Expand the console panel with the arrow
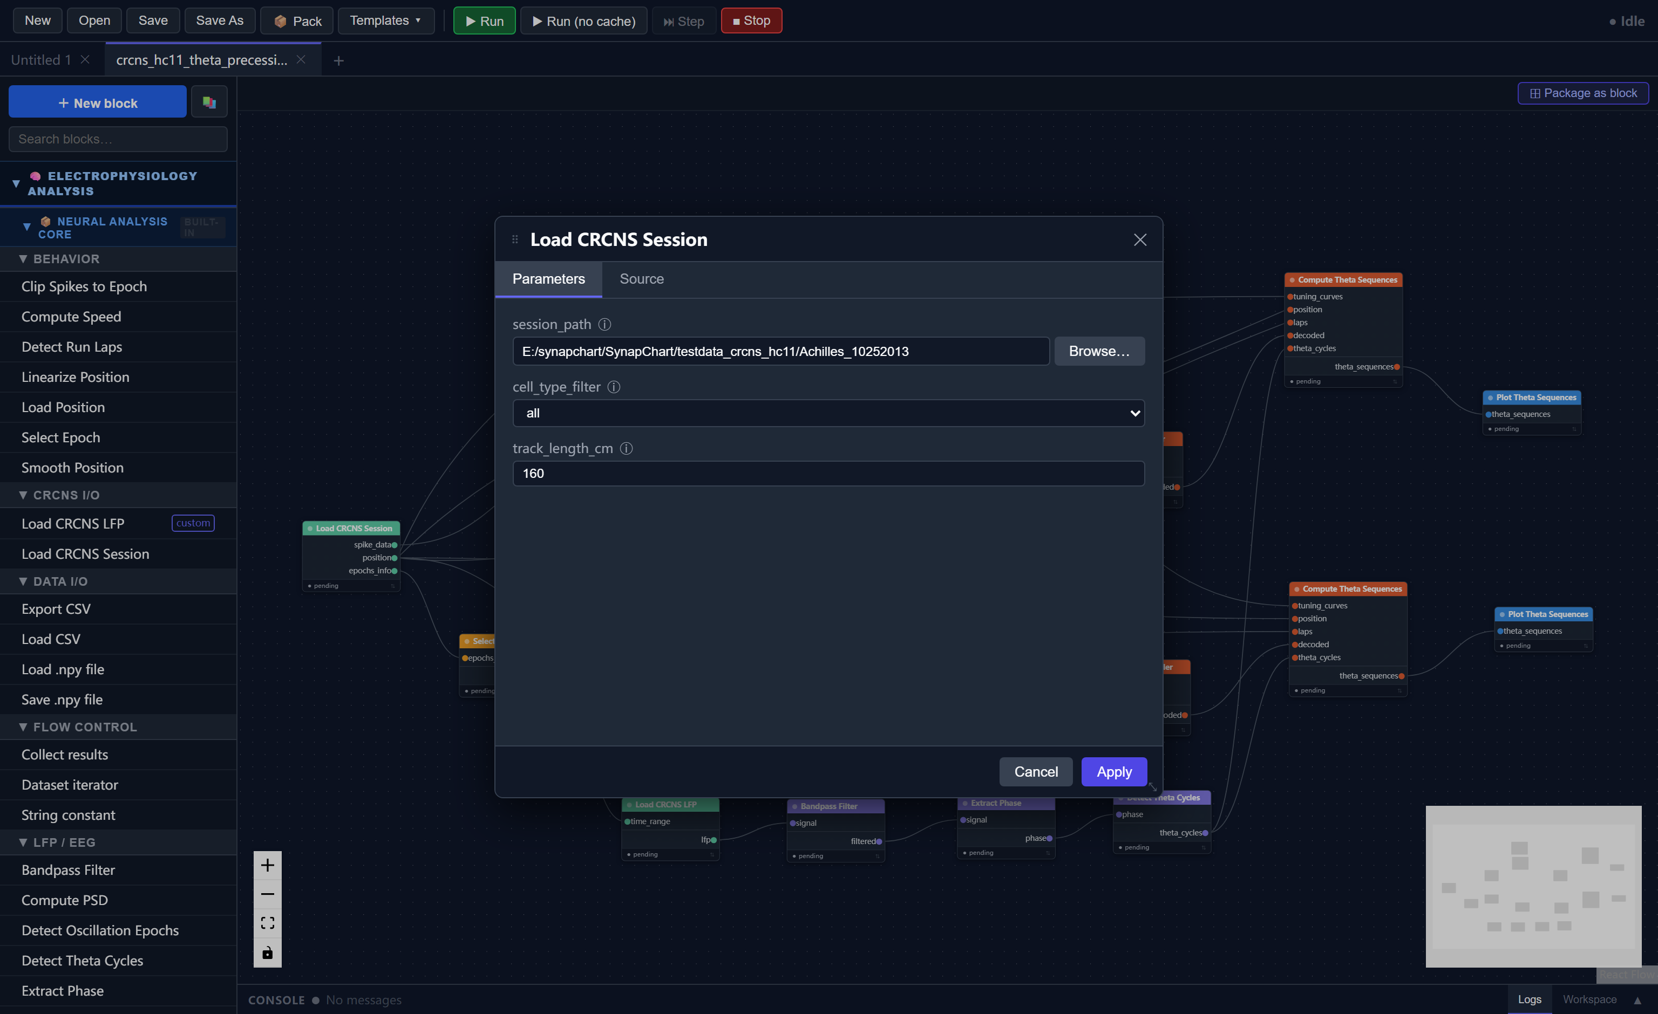1658x1014 pixels. 1638,1001
